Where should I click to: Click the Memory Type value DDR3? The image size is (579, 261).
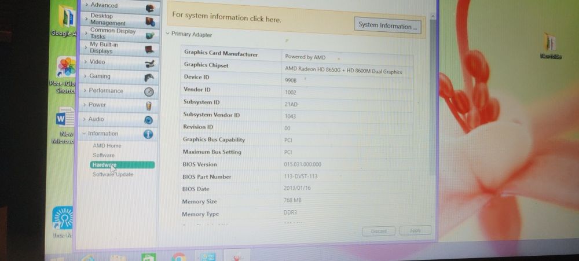point(290,212)
